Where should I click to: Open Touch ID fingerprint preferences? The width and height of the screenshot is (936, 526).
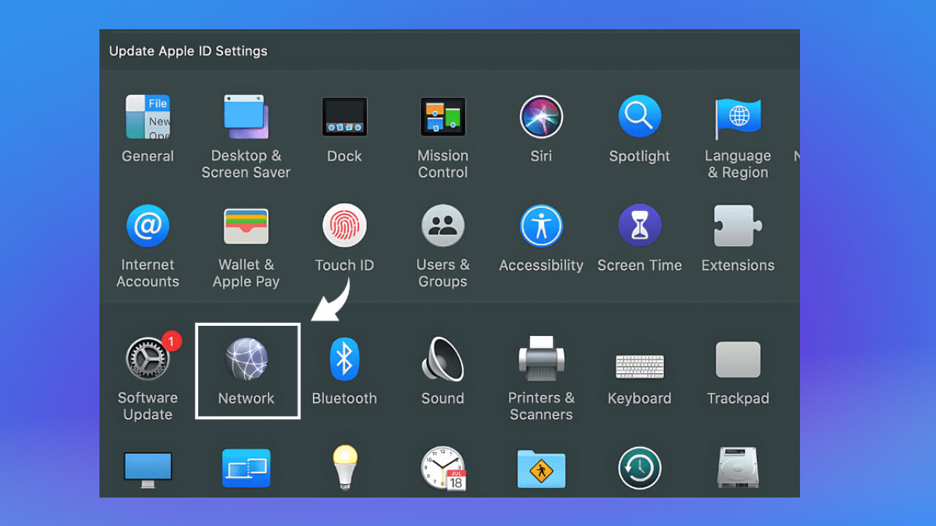(x=344, y=226)
